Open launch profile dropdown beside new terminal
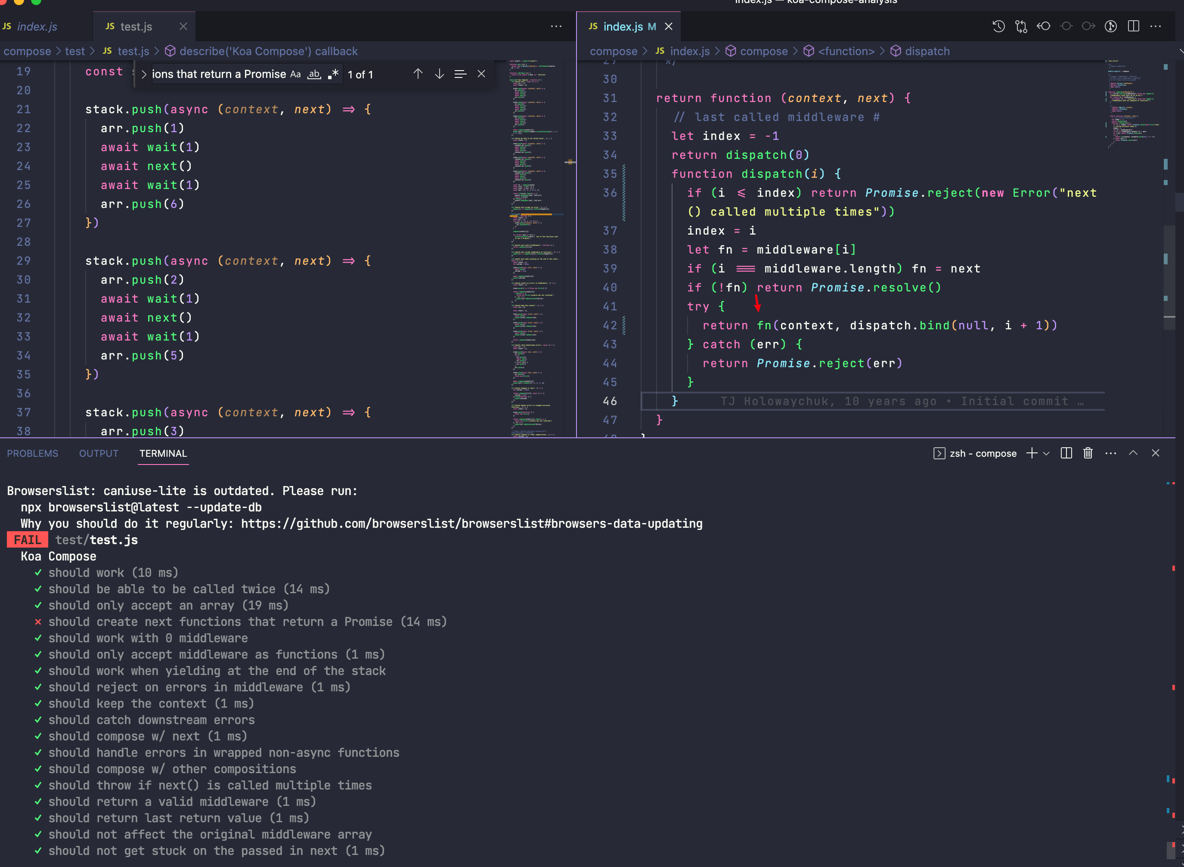This screenshot has width=1184, height=867. click(1046, 453)
